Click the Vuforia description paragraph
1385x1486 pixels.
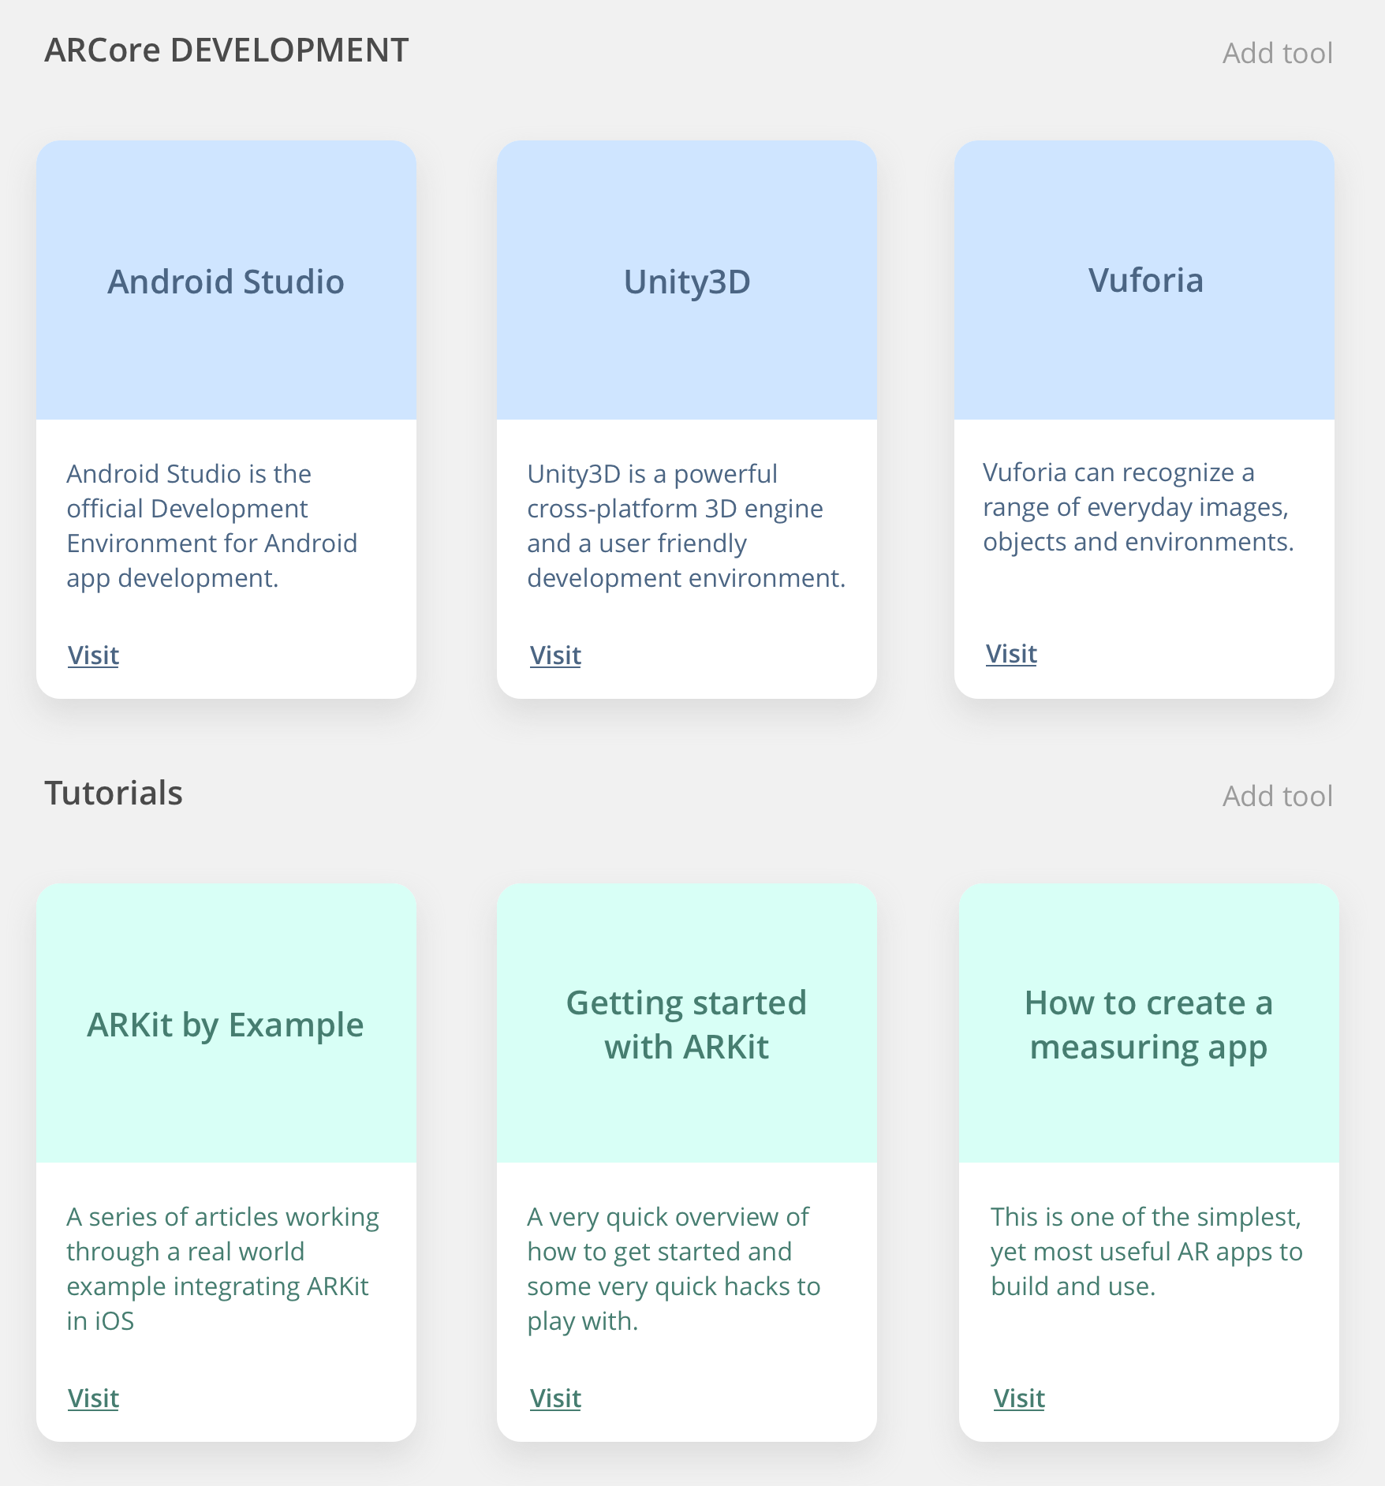point(1138,507)
